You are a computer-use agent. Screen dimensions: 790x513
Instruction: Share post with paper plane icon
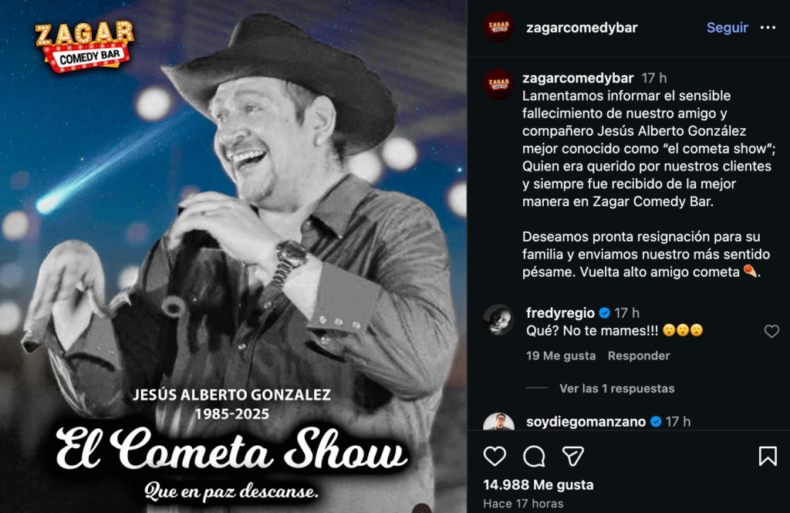(573, 456)
